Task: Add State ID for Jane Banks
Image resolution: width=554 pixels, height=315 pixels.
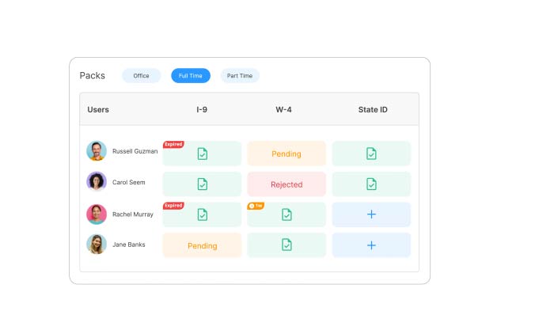Action: (x=371, y=245)
